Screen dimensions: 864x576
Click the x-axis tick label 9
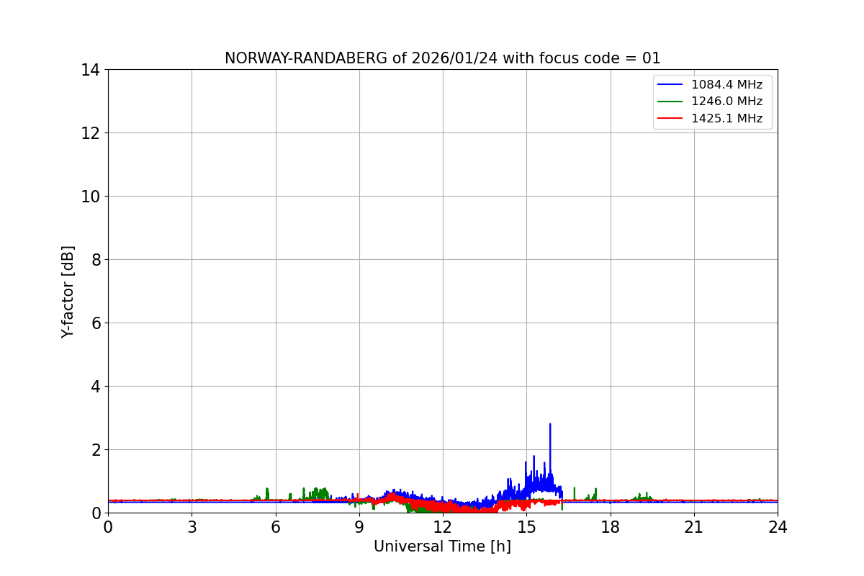click(x=359, y=528)
